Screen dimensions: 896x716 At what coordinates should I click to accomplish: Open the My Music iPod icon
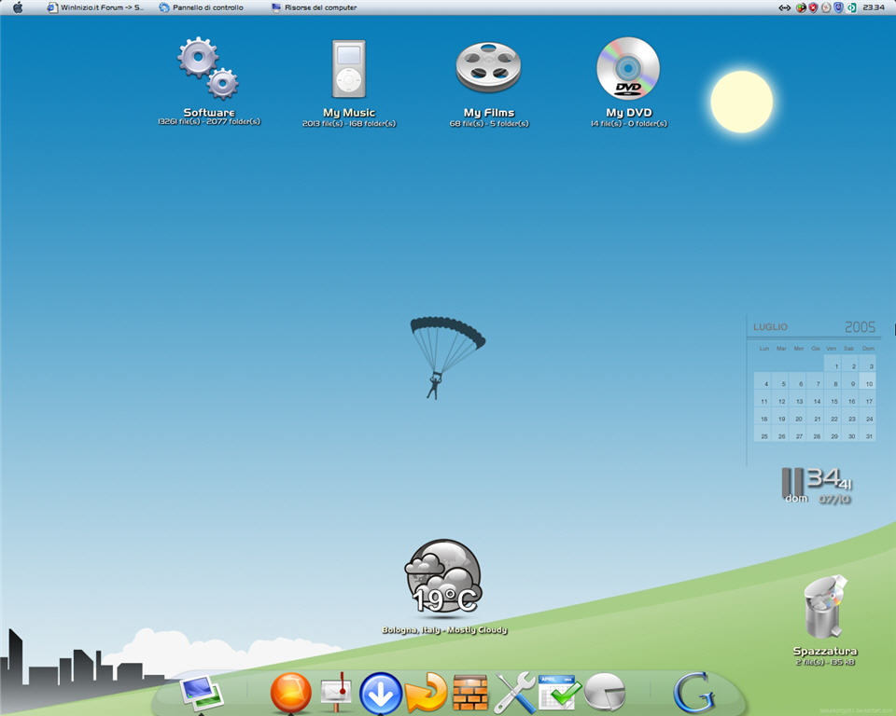348,69
